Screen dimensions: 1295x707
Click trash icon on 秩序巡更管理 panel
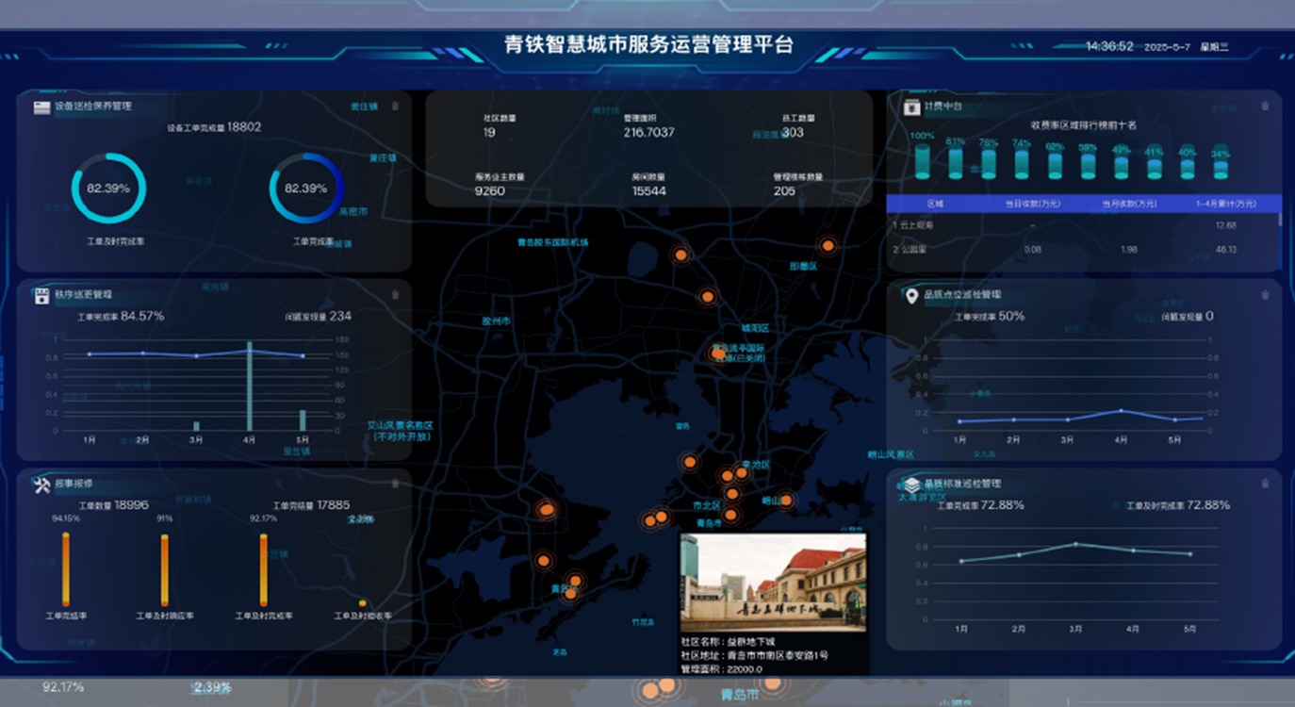click(395, 294)
